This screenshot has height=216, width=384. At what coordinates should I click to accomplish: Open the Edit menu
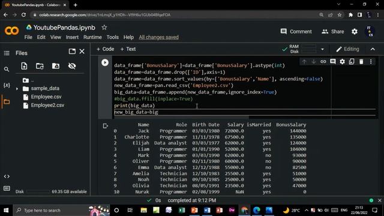[41, 37]
